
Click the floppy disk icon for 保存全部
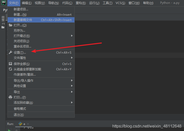[x=10, y=64]
